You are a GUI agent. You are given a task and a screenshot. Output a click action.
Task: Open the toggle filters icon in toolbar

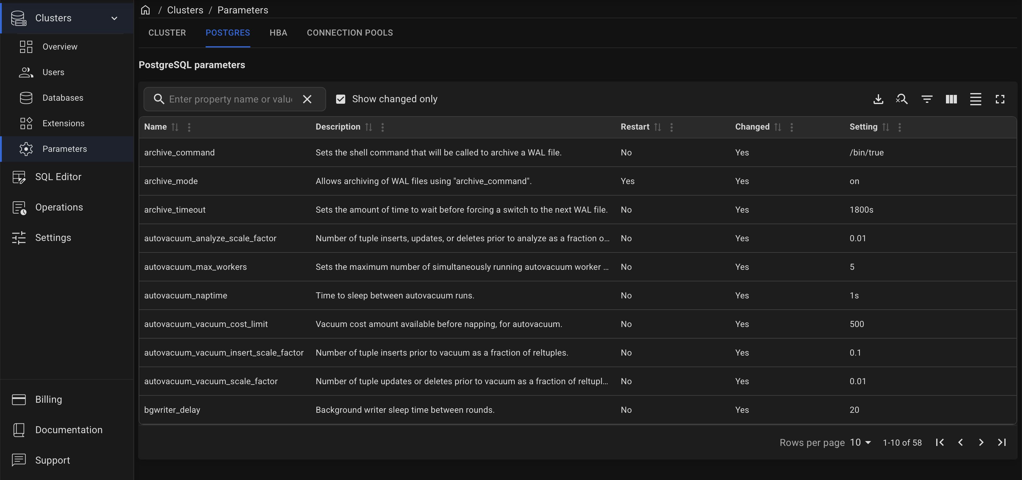[927, 99]
